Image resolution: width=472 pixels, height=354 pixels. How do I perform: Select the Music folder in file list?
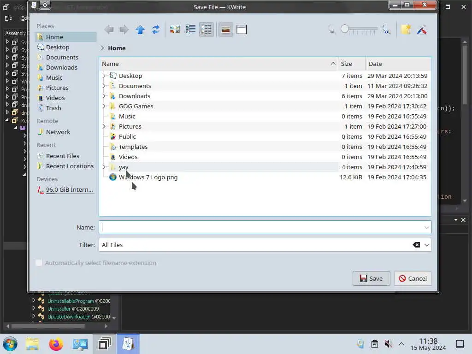(x=265, y=116)
